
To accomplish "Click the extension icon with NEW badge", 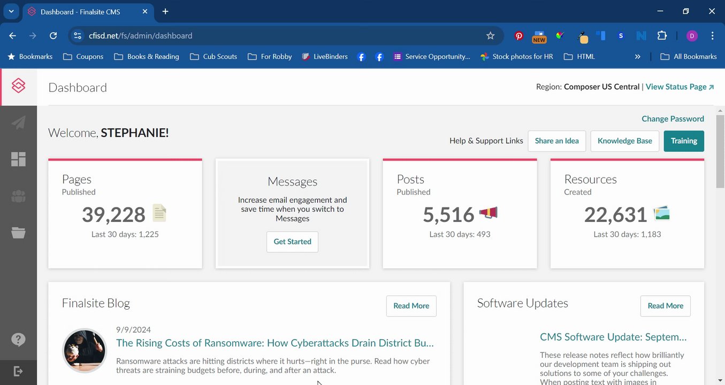I will point(539,36).
